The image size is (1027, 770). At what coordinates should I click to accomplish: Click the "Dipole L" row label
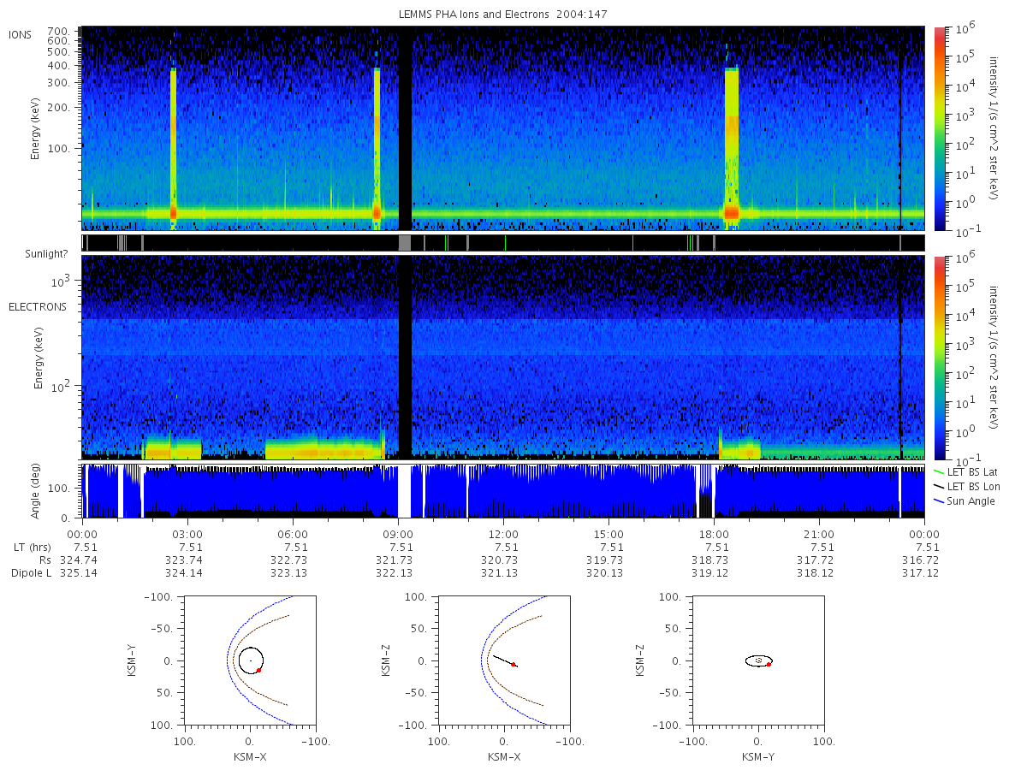point(31,573)
